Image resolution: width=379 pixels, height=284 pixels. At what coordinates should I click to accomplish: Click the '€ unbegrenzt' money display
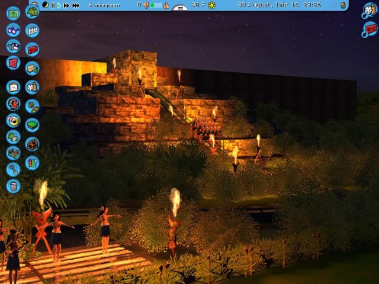104,5
